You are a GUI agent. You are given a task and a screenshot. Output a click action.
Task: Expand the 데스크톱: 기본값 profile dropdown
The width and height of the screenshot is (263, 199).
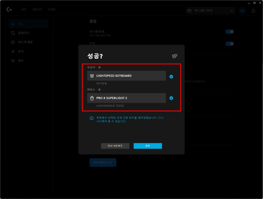click(x=210, y=11)
